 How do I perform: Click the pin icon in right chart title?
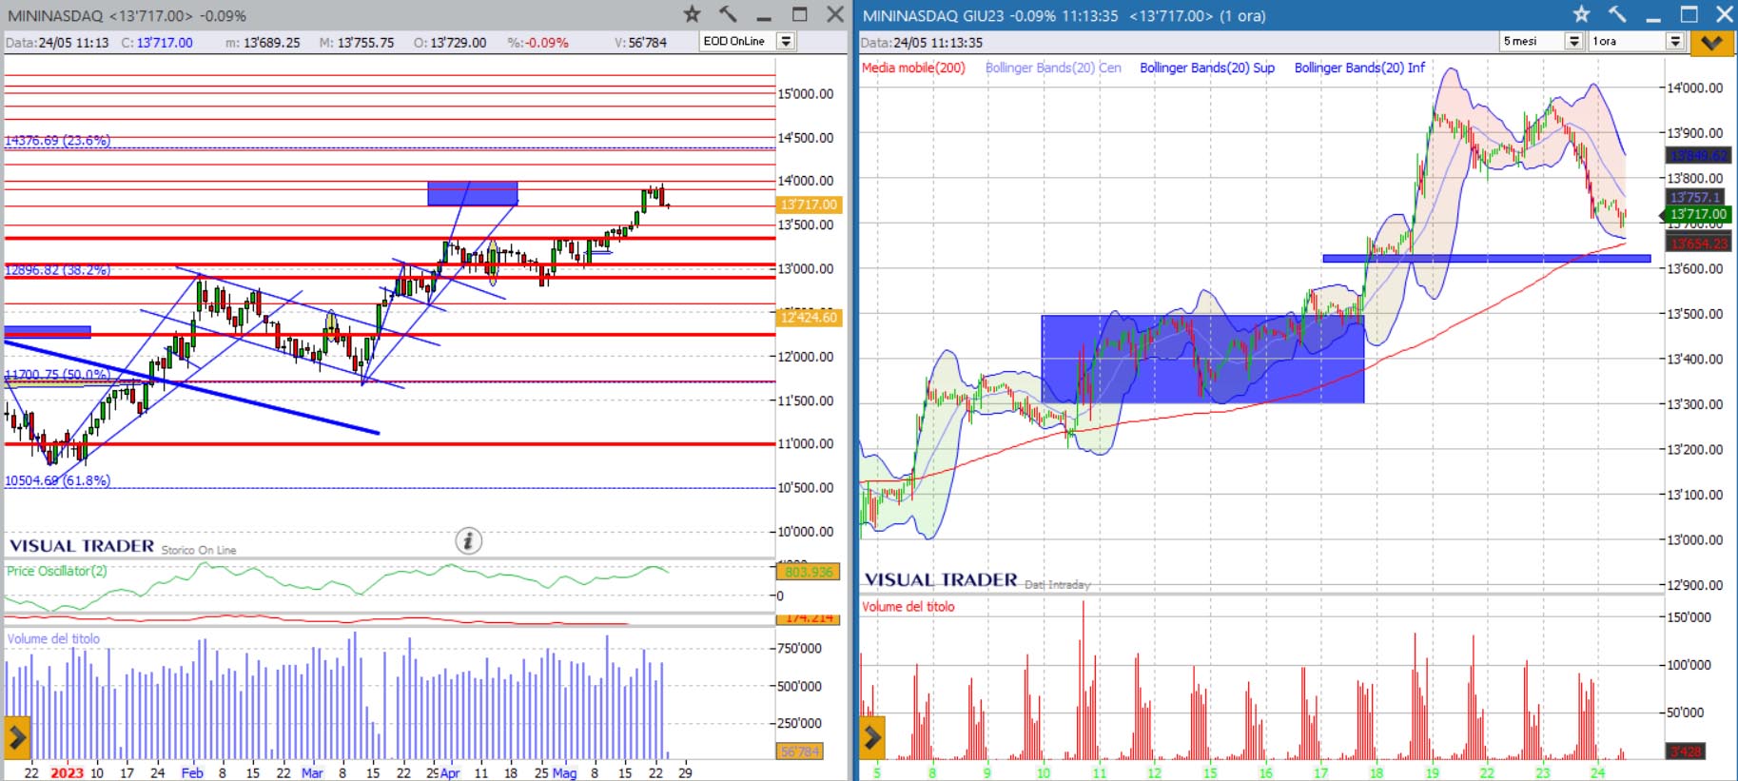pyautogui.click(x=1617, y=14)
